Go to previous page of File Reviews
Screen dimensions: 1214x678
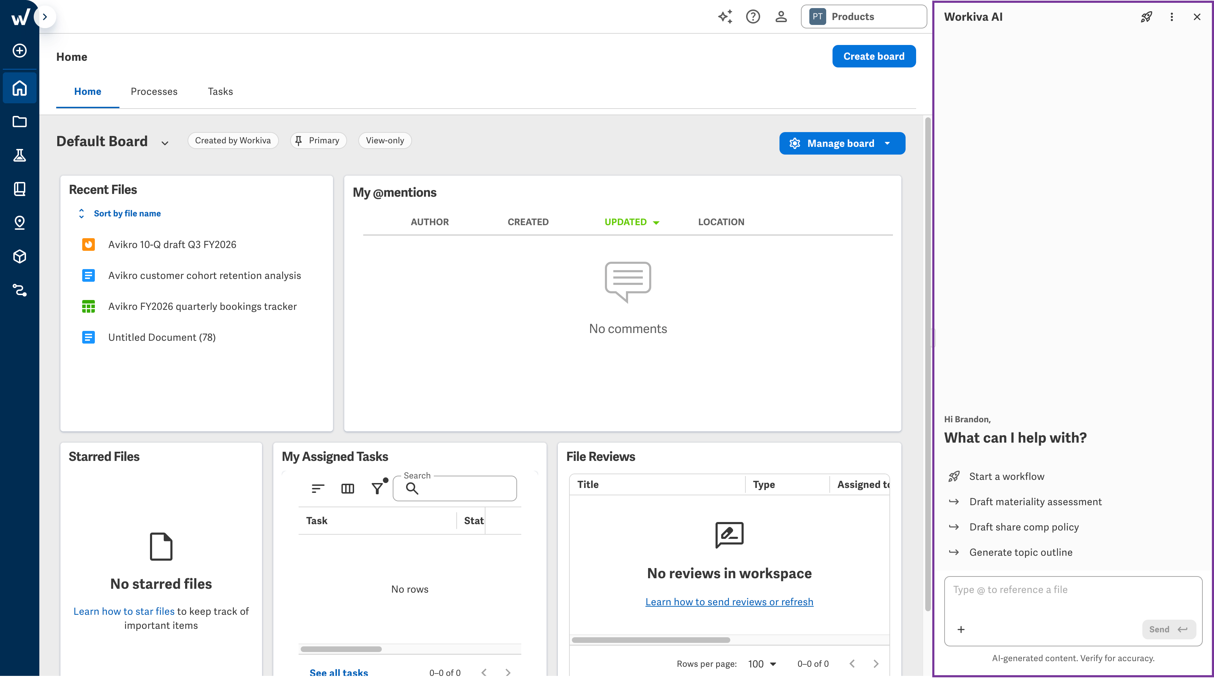852,664
